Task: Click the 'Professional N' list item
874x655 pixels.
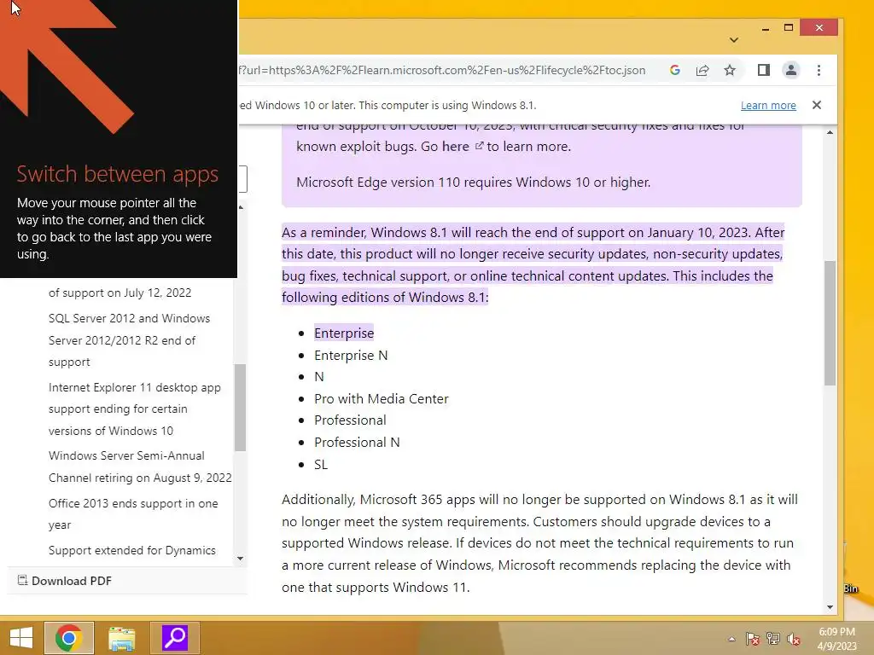Action: (x=357, y=443)
